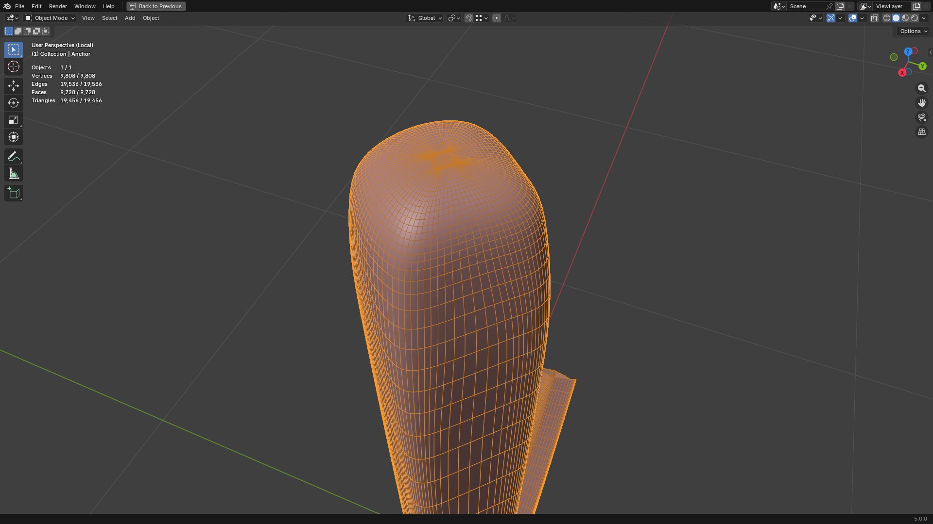Set selection mode to Invert
The image size is (933, 524).
click(36, 31)
